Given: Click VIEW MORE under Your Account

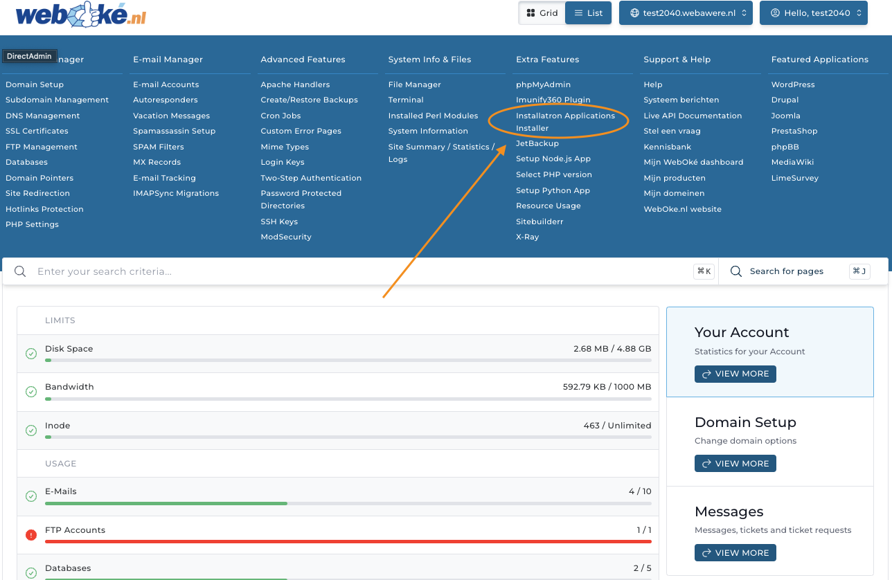Looking at the screenshot, I should (735, 374).
